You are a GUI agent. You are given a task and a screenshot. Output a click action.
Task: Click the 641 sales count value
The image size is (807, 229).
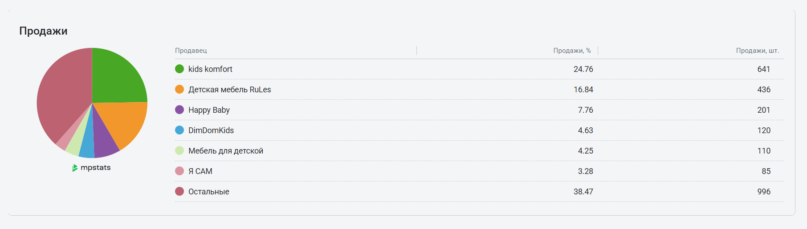tap(763, 69)
